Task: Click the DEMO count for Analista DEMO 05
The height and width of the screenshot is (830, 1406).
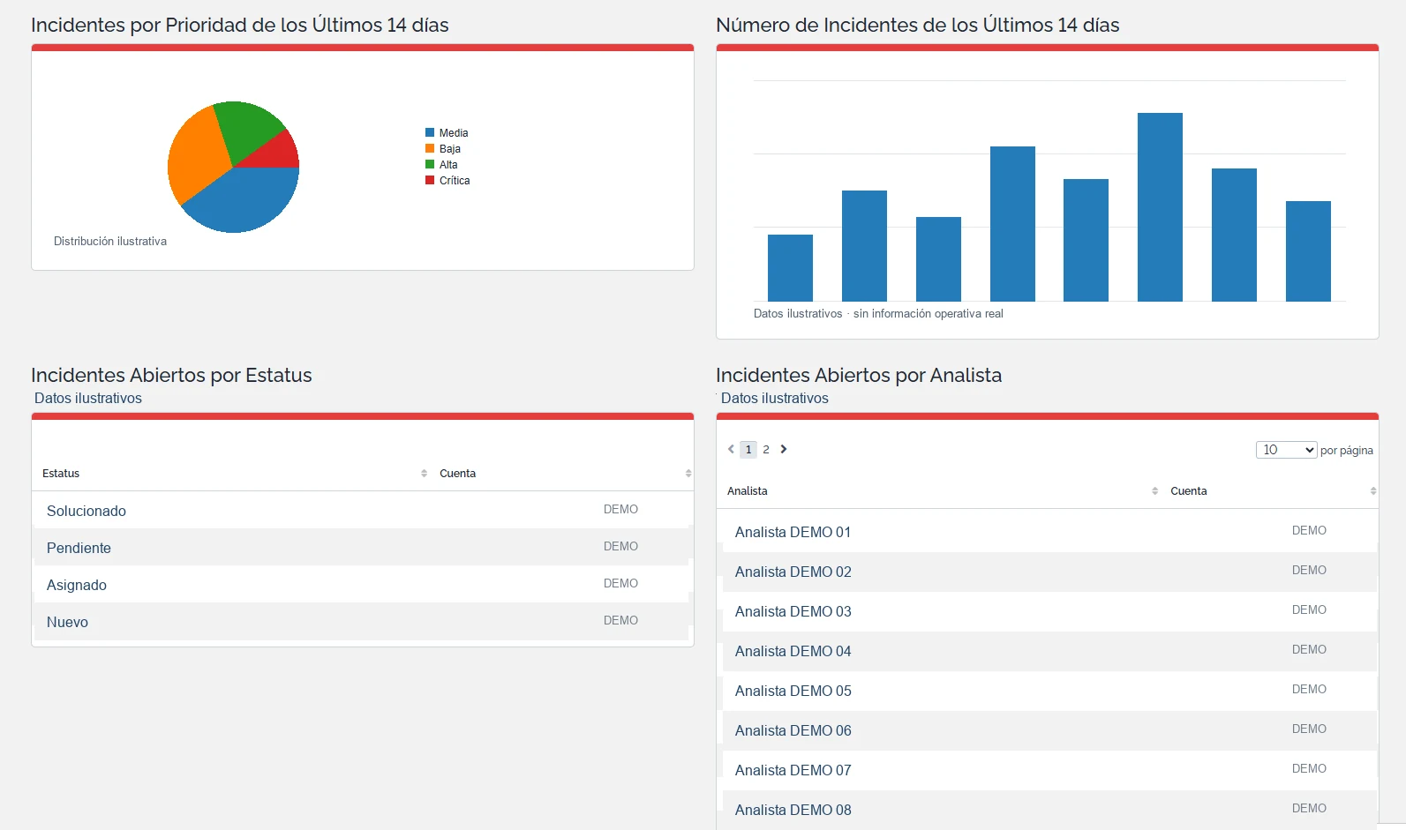Action: [x=1309, y=689]
